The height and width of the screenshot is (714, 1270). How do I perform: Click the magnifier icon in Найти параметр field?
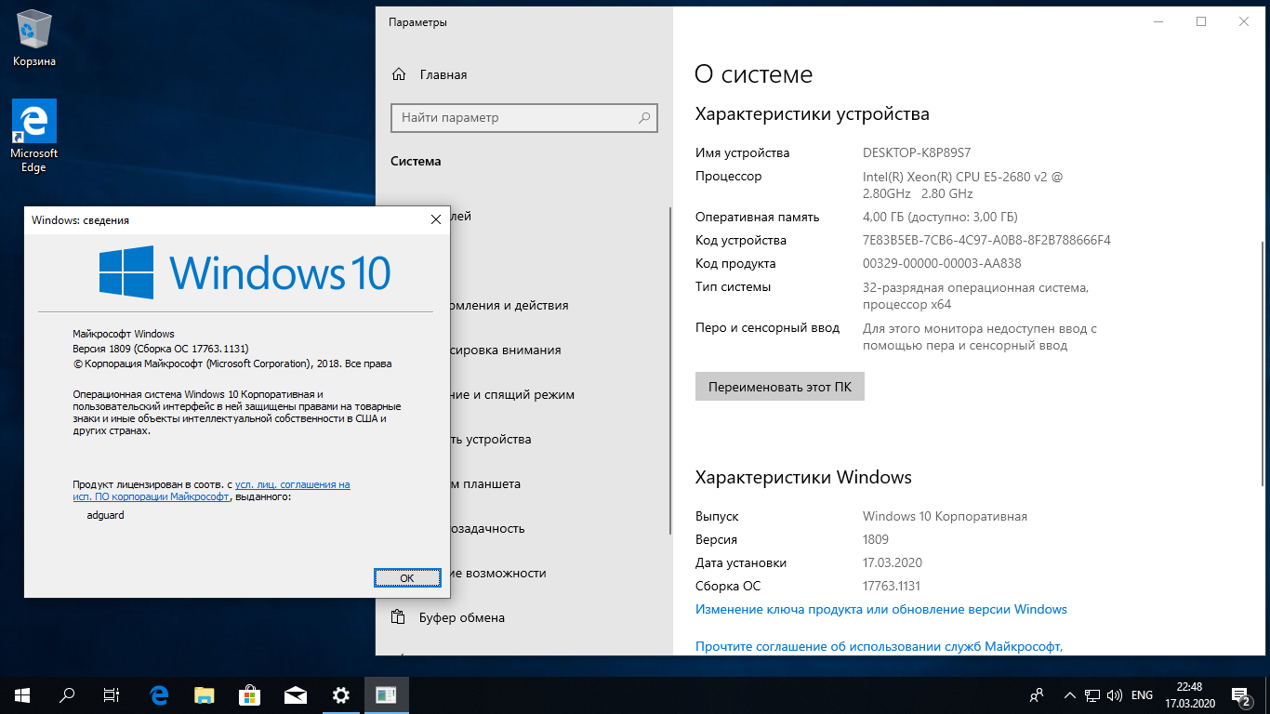[644, 118]
